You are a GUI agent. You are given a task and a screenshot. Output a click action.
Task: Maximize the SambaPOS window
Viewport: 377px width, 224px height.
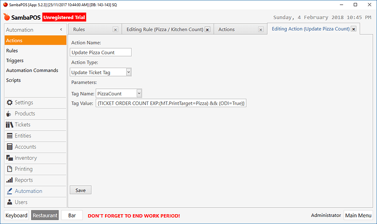355,4
